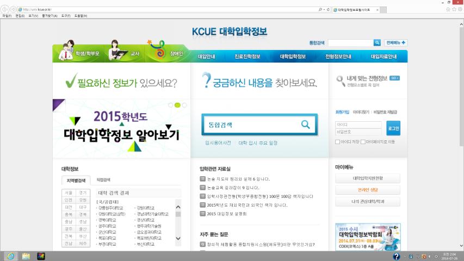Open the 편집(E) menu
This screenshot has width=464, height=261.
[x=20, y=16]
